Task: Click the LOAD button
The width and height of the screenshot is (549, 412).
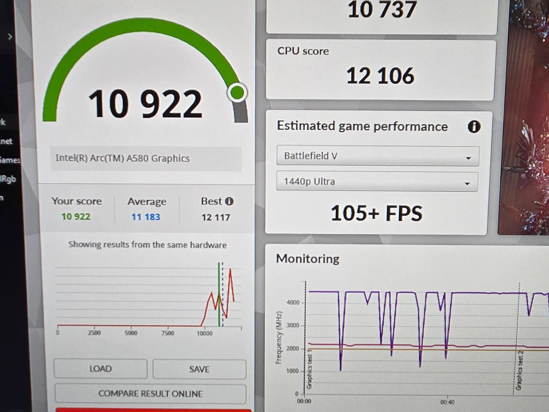Action: click(x=101, y=369)
